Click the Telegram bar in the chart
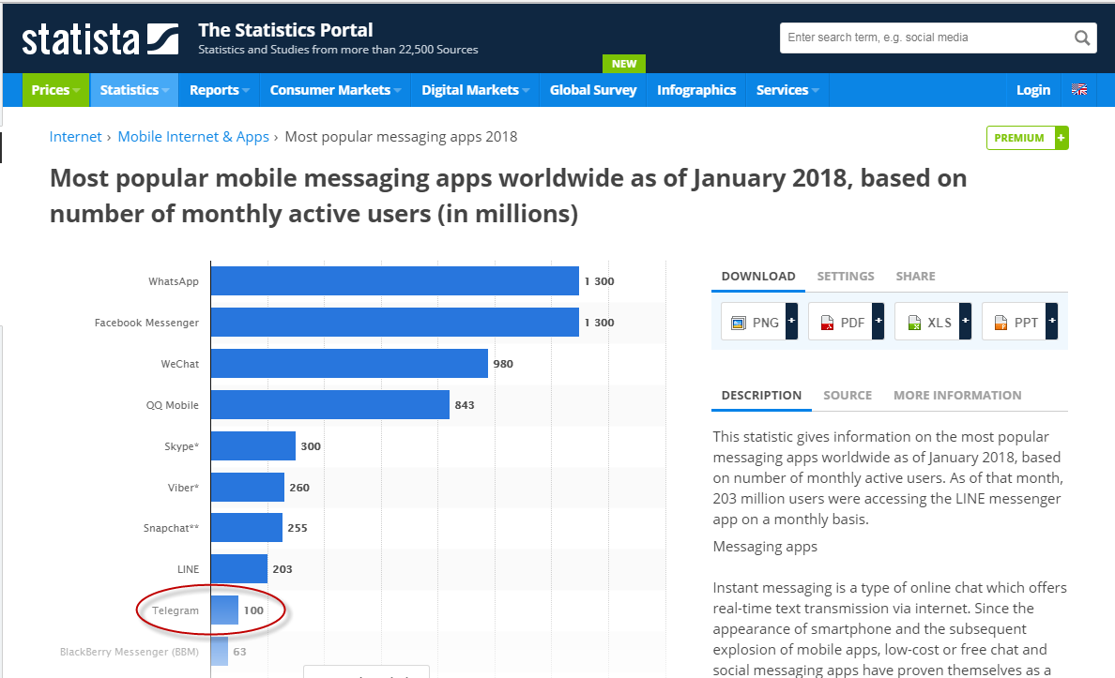This screenshot has height=678, width=1115. 224,610
